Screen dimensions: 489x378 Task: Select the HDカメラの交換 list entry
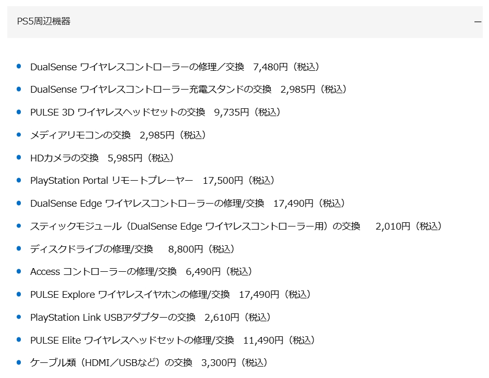pos(64,158)
